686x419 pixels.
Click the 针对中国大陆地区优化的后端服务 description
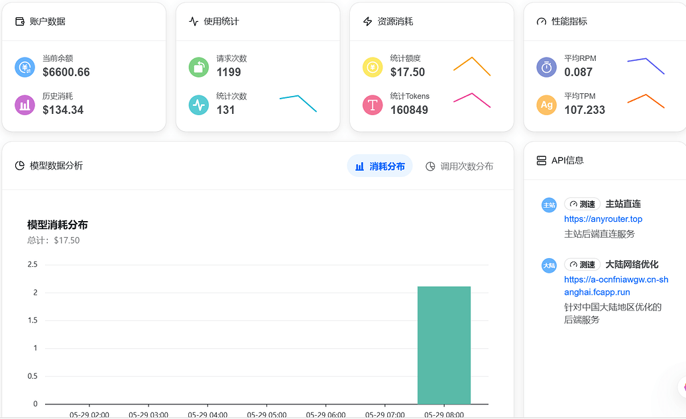point(612,313)
